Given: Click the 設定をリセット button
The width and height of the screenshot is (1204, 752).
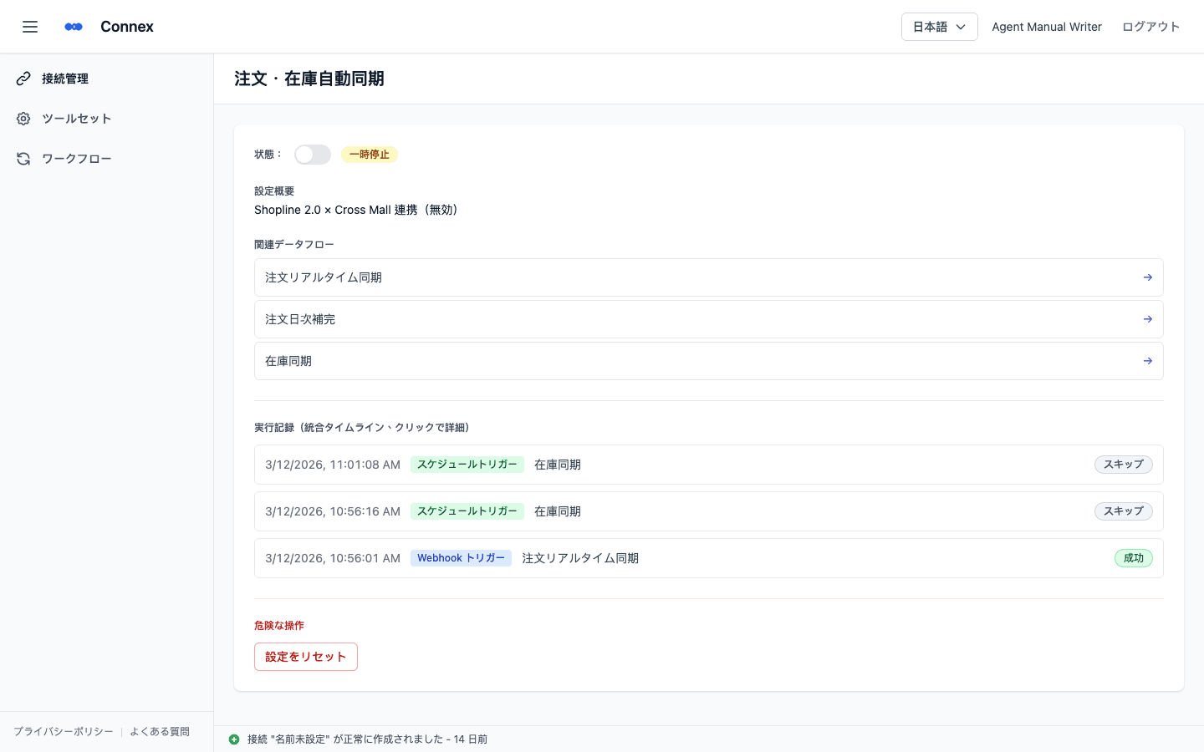Looking at the screenshot, I should pyautogui.click(x=306, y=657).
